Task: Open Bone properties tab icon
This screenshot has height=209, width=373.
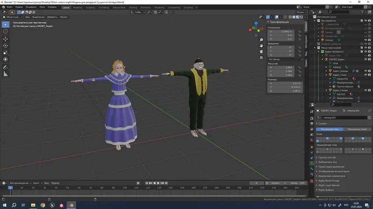Action: click(312, 169)
